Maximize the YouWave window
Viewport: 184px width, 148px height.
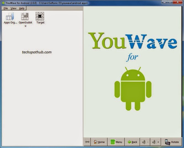(x=170, y=2)
